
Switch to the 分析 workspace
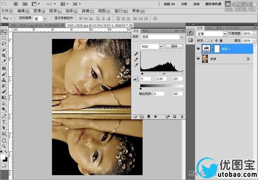coord(184,4)
